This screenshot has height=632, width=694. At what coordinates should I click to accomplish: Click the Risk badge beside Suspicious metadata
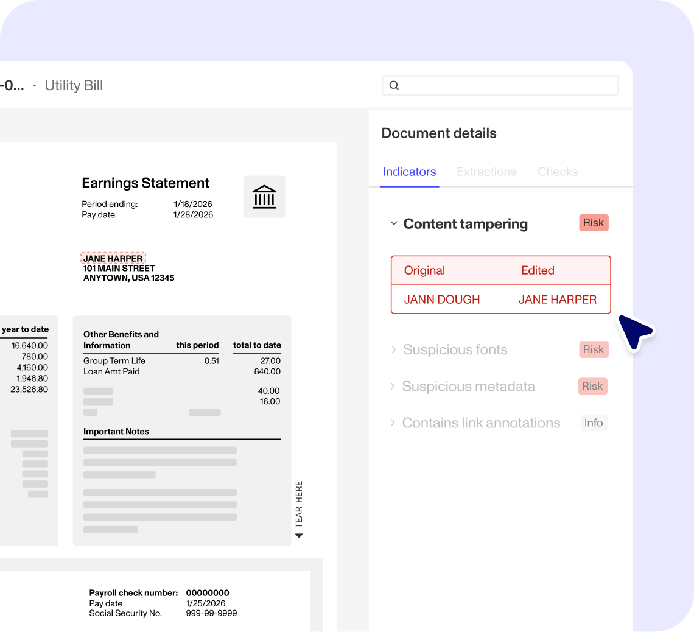(x=592, y=386)
